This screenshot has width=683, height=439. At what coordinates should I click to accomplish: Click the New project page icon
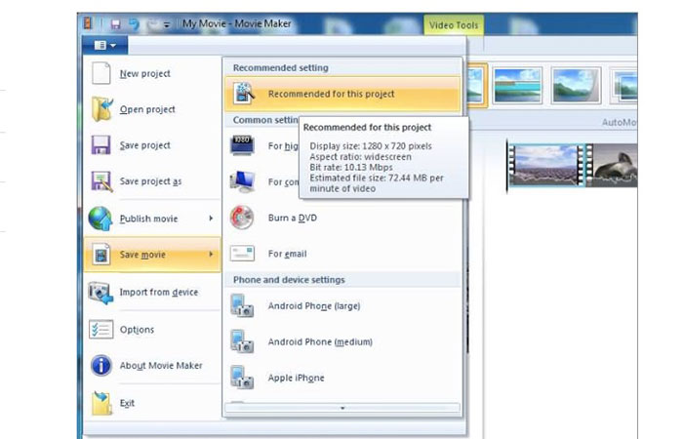(x=101, y=73)
